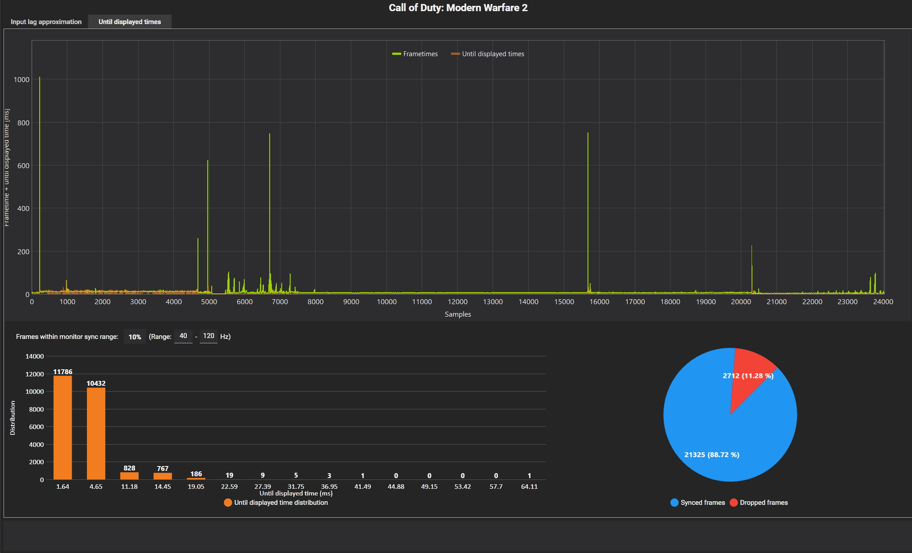Select the Until displayed times tab

pos(129,22)
